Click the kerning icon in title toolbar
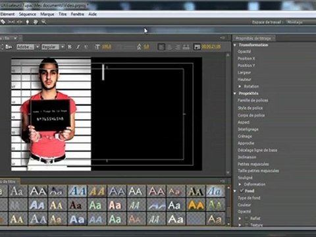 coord(139,47)
